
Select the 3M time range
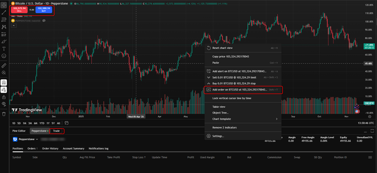(30, 123)
